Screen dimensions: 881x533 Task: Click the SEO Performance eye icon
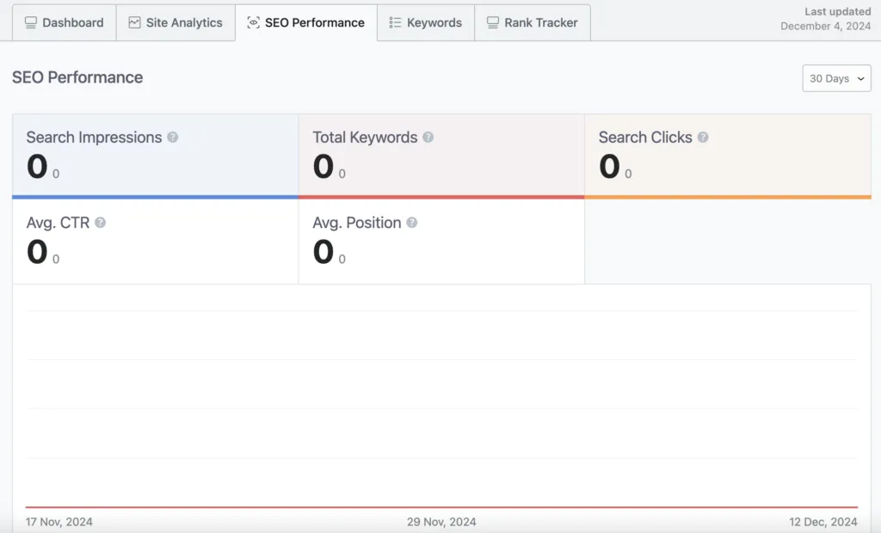pos(253,23)
